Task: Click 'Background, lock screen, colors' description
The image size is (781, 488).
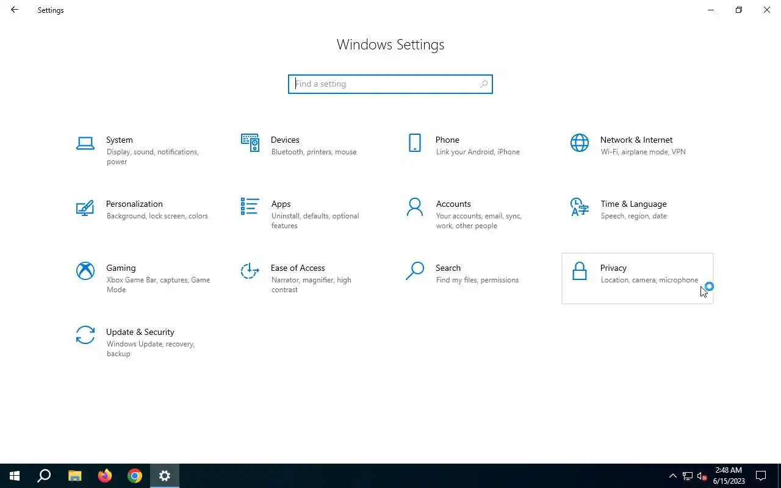Action: tap(157, 216)
